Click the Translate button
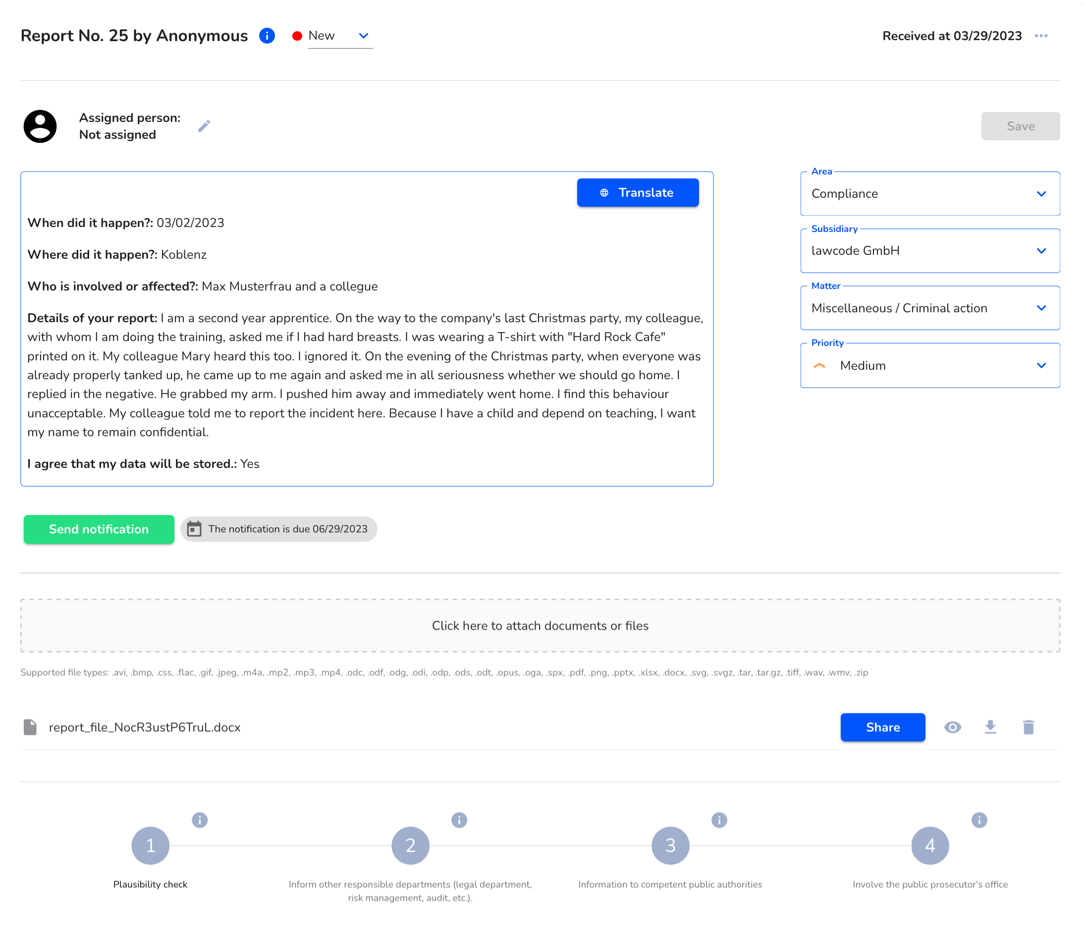The height and width of the screenshot is (927, 1085). pos(638,193)
